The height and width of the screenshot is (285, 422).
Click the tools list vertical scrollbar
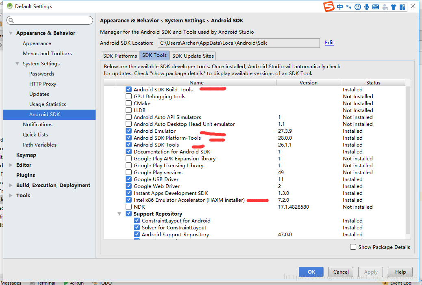click(408, 160)
